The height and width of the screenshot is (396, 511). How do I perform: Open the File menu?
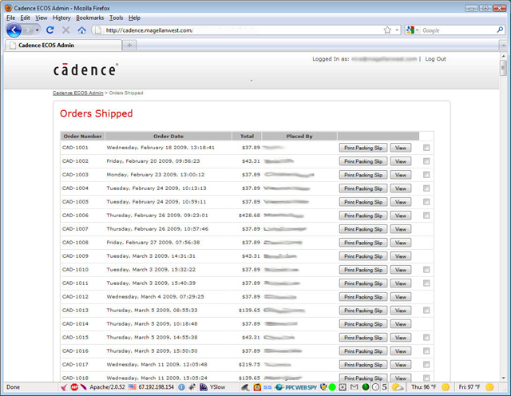click(10, 18)
